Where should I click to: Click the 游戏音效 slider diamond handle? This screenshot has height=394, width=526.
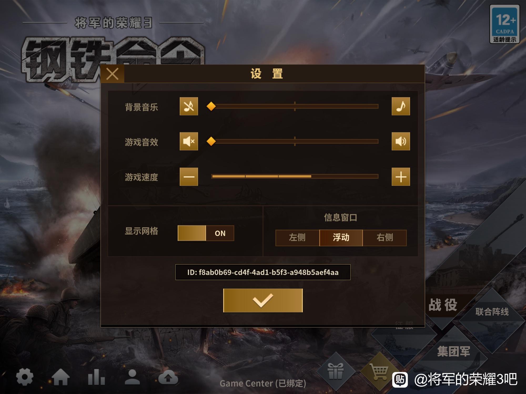pyautogui.click(x=211, y=141)
